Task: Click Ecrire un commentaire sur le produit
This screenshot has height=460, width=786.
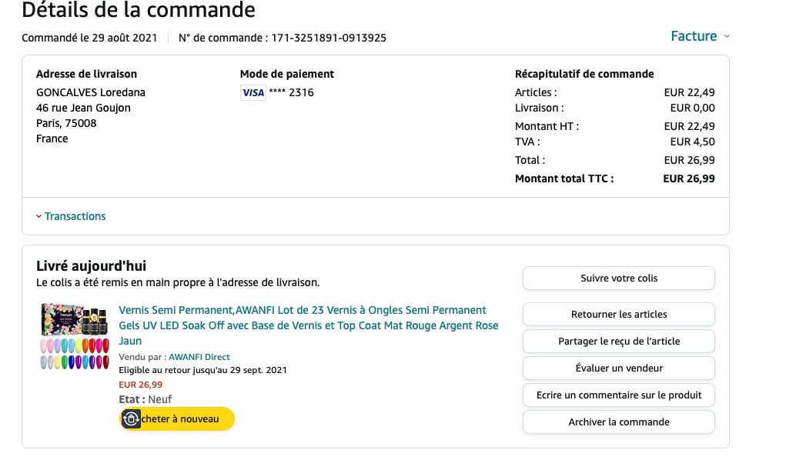Action: 618,395
